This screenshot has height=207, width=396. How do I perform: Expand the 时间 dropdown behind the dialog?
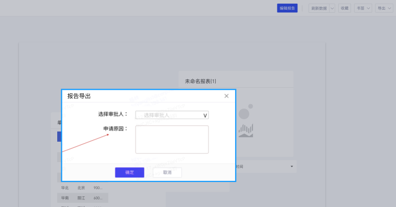292,167
